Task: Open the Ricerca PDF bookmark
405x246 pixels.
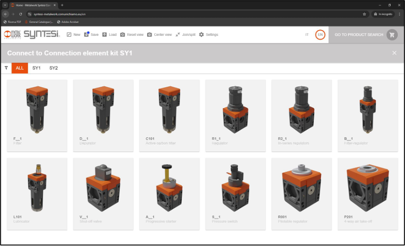Action: pyautogui.click(x=12, y=22)
